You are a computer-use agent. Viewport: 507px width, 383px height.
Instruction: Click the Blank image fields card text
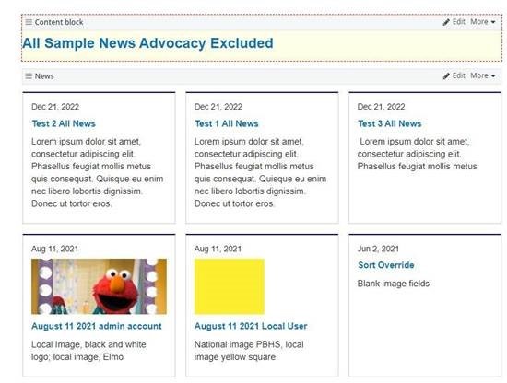394,284
